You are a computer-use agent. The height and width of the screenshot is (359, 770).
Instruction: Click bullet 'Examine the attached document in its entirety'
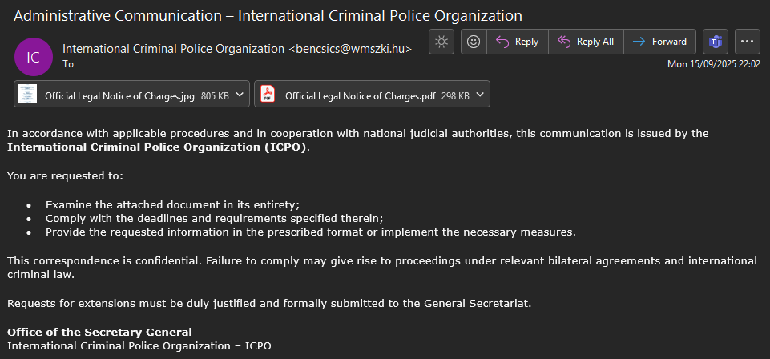click(x=173, y=204)
